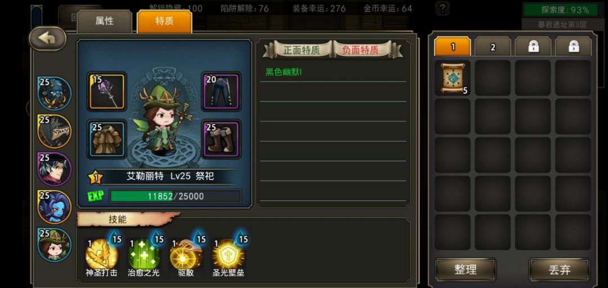Show 负面特质 negative traits
608x288 pixels.
pyautogui.click(x=360, y=50)
